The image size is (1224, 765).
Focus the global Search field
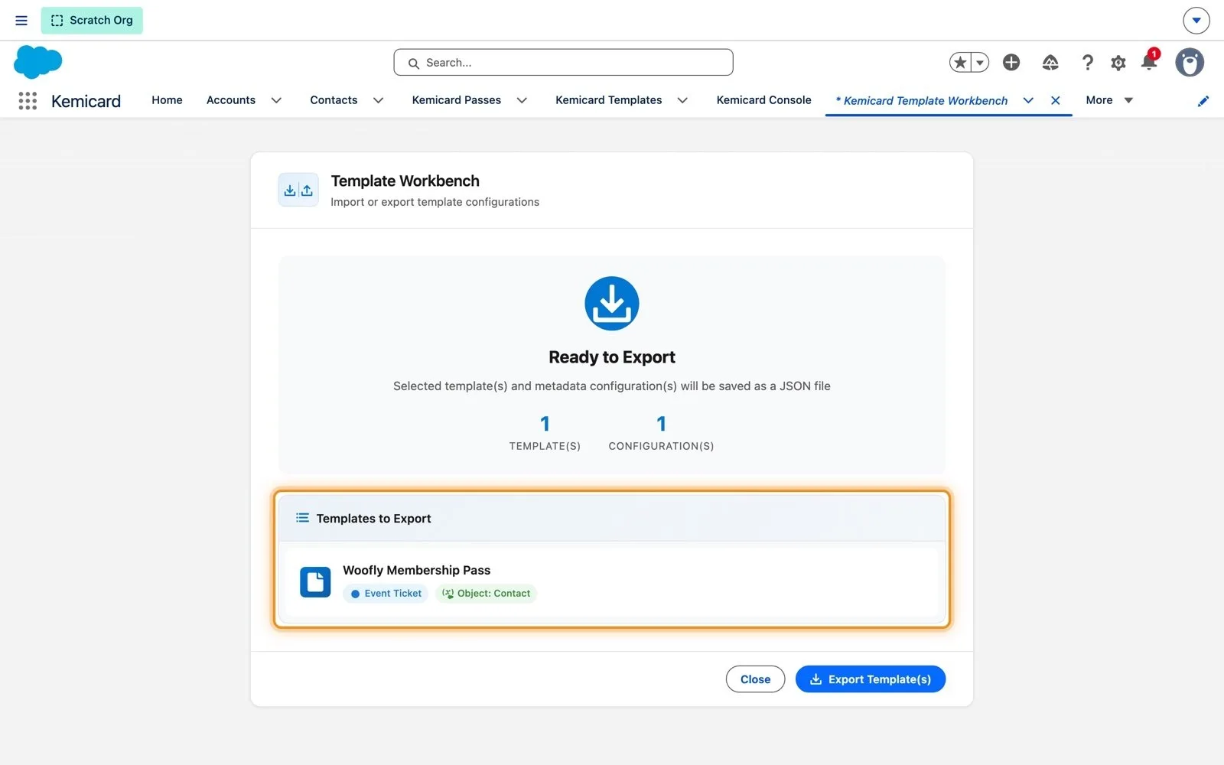pos(563,63)
